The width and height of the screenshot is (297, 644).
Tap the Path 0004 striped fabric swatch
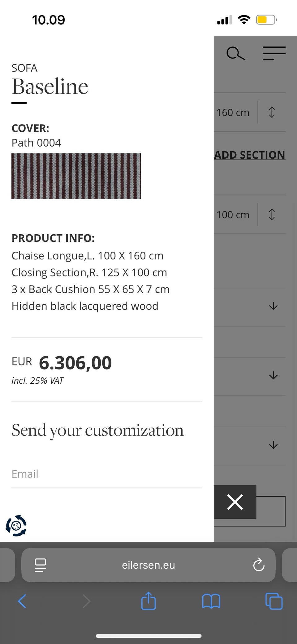pos(76,176)
